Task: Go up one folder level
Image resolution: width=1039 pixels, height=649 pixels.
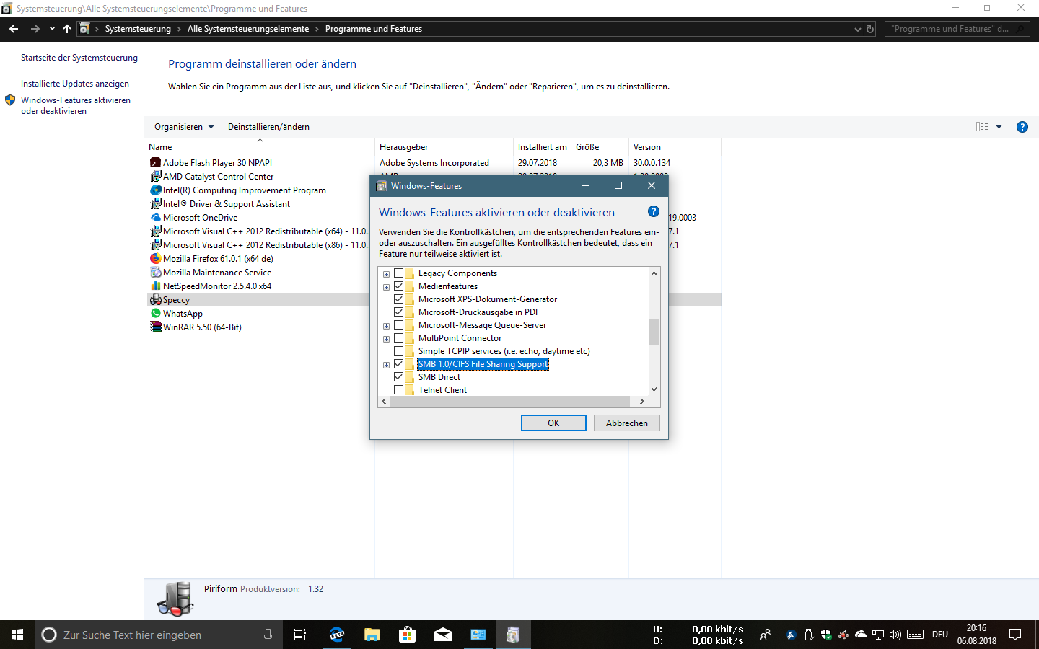Action: [x=67, y=29]
